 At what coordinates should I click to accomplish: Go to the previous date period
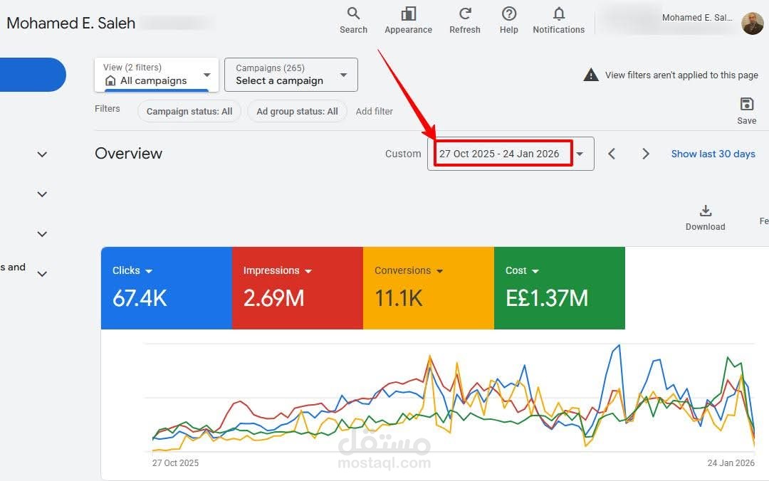click(612, 154)
